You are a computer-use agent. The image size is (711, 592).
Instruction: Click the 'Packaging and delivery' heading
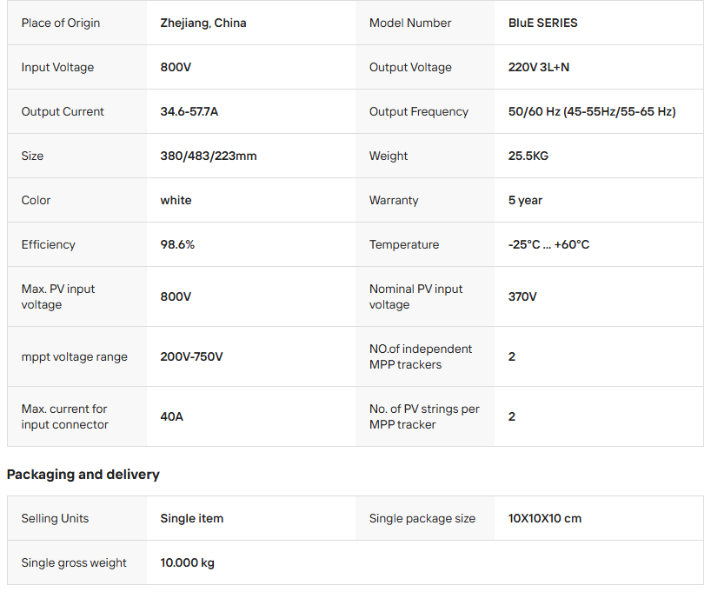pos(83,475)
